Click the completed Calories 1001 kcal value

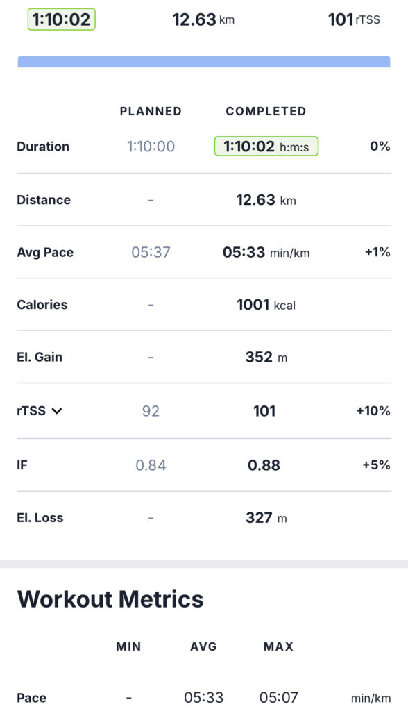click(266, 305)
